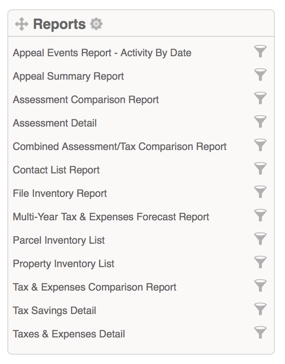The image size is (285, 364).
Task: Open Reports panel settings gear
Action: click(96, 24)
